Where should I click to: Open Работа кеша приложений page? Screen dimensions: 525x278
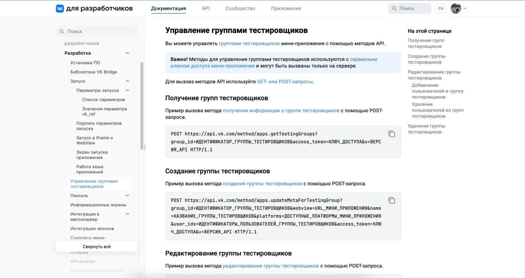[90, 169]
